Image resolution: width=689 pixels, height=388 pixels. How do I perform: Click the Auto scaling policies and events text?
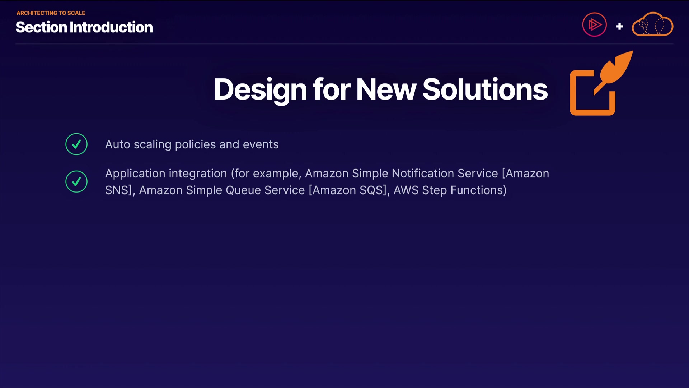click(192, 144)
